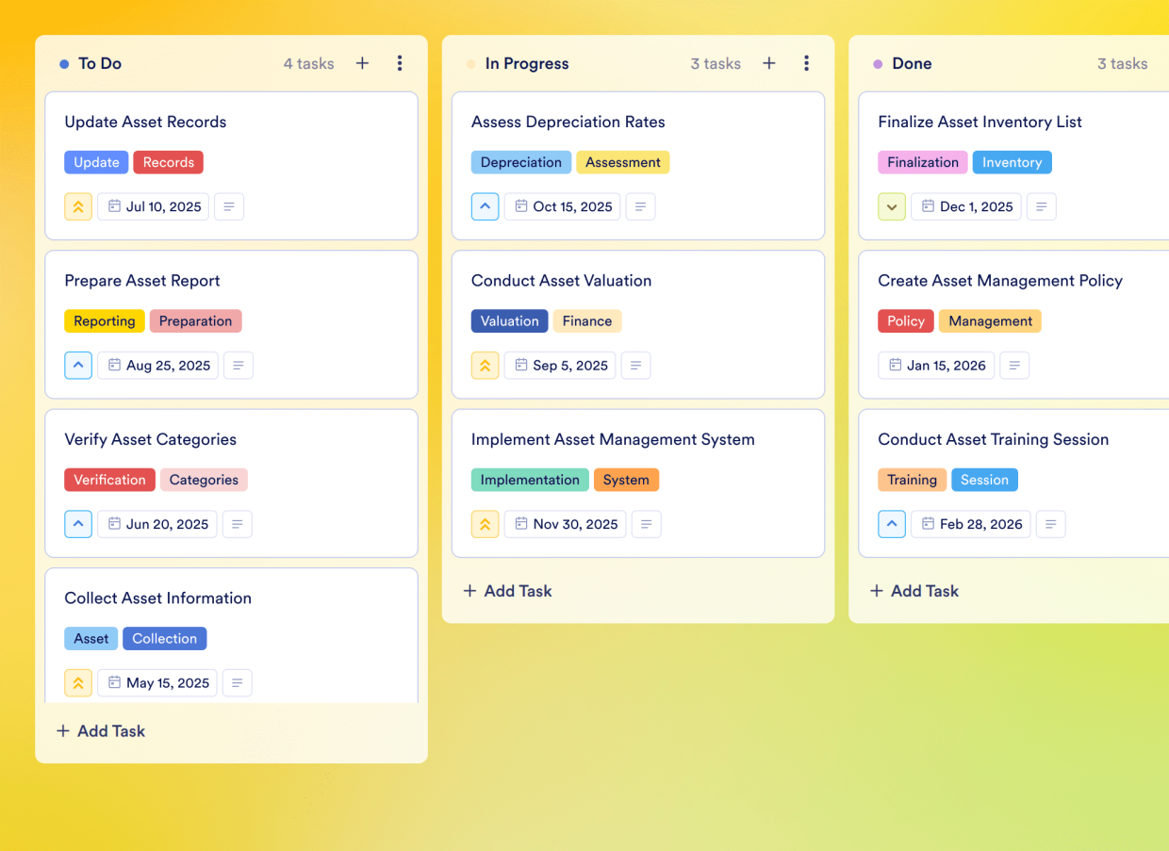Click the description icon on Assess Depreciation Rates
The width and height of the screenshot is (1169, 851).
tap(640, 206)
